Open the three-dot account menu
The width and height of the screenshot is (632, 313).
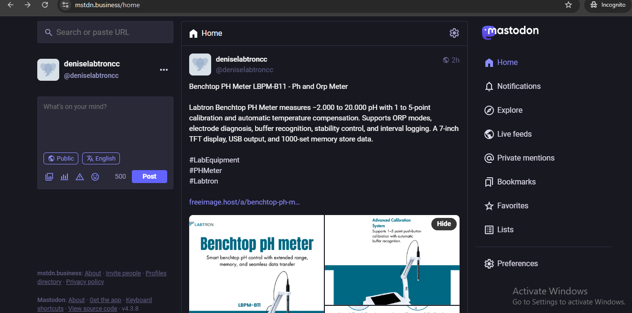click(x=164, y=70)
